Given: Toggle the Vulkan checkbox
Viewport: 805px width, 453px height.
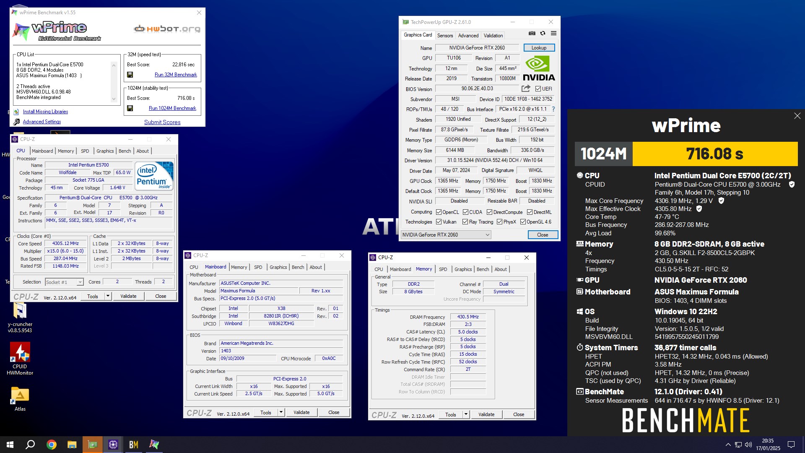Looking at the screenshot, I should click(439, 222).
